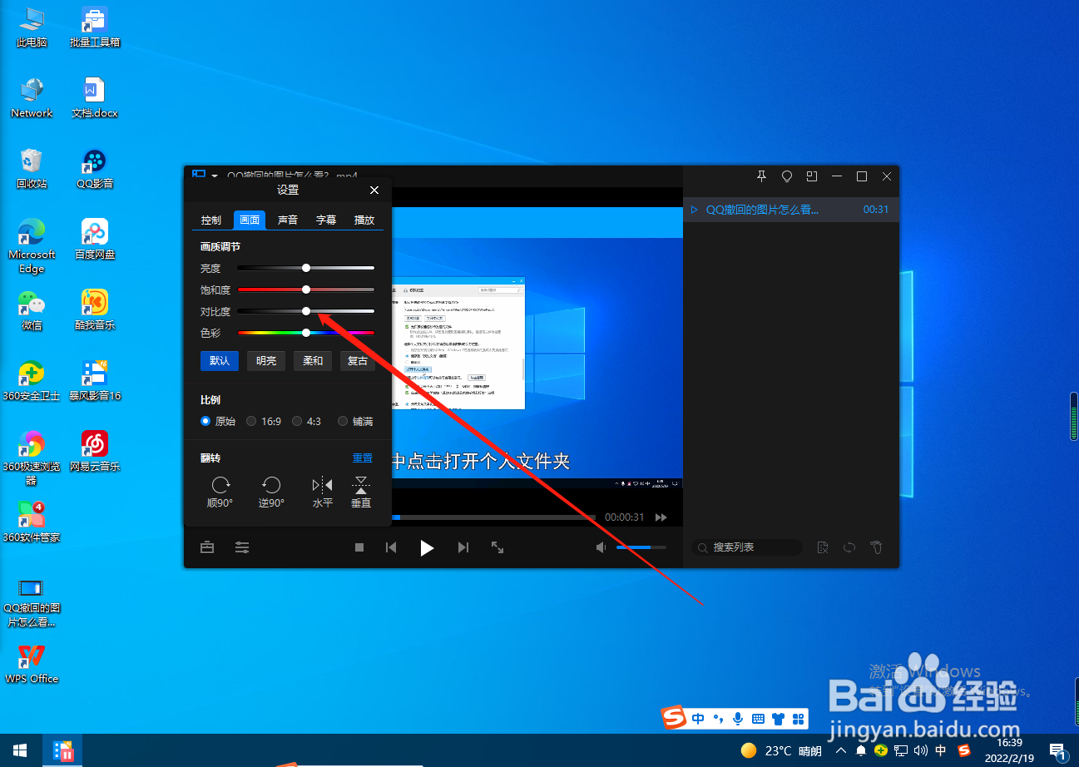Image resolution: width=1079 pixels, height=767 pixels.
Task: Launch Microsoft Edge from the desktop
Action: point(32,246)
